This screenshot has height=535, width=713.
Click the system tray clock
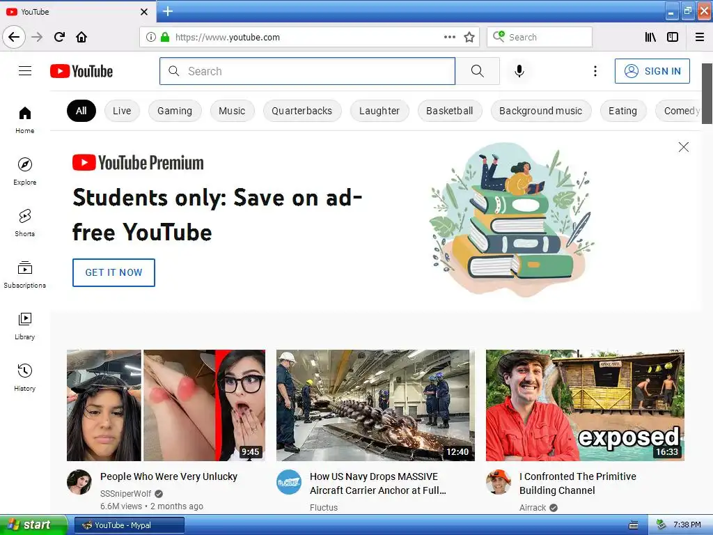(x=687, y=525)
